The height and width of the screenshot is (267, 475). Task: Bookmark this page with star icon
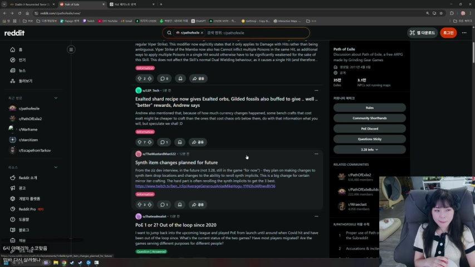click(441, 13)
